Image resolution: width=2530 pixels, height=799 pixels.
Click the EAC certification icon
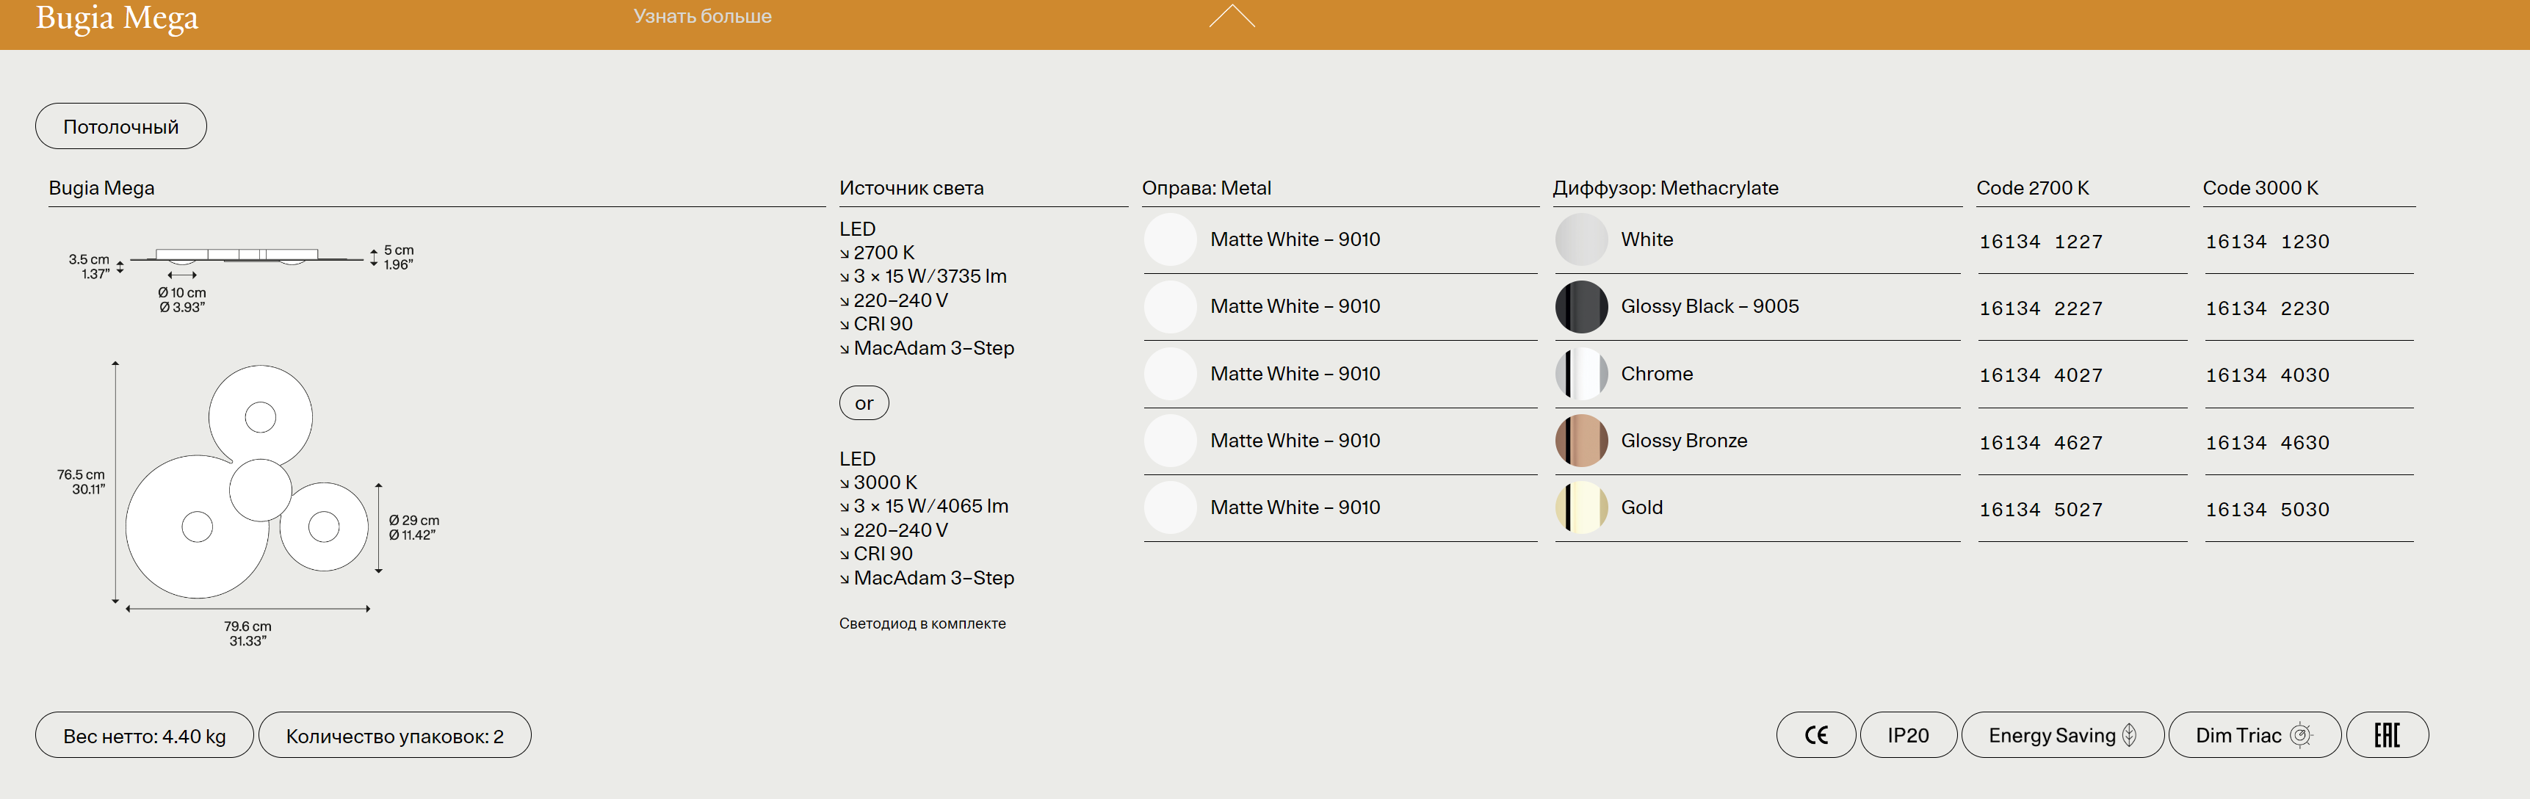pos(2387,735)
